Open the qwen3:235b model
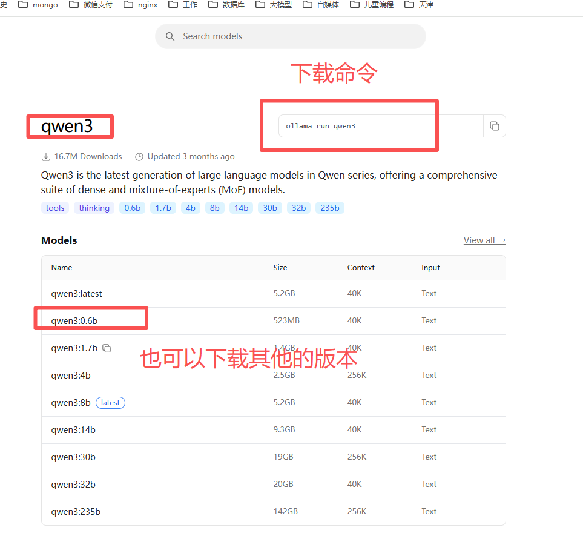This screenshot has height=536, width=583. point(76,512)
